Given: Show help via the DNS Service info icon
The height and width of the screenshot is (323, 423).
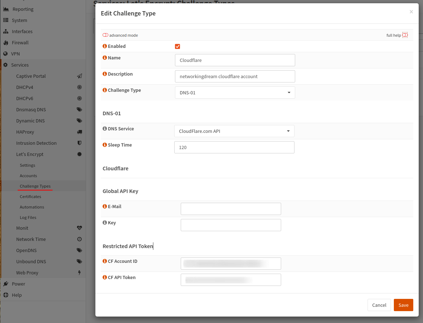Looking at the screenshot, I should pyautogui.click(x=105, y=129).
